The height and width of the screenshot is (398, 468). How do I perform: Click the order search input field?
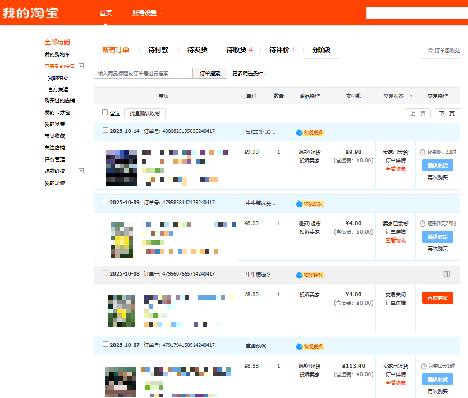(x=143, y=74)
